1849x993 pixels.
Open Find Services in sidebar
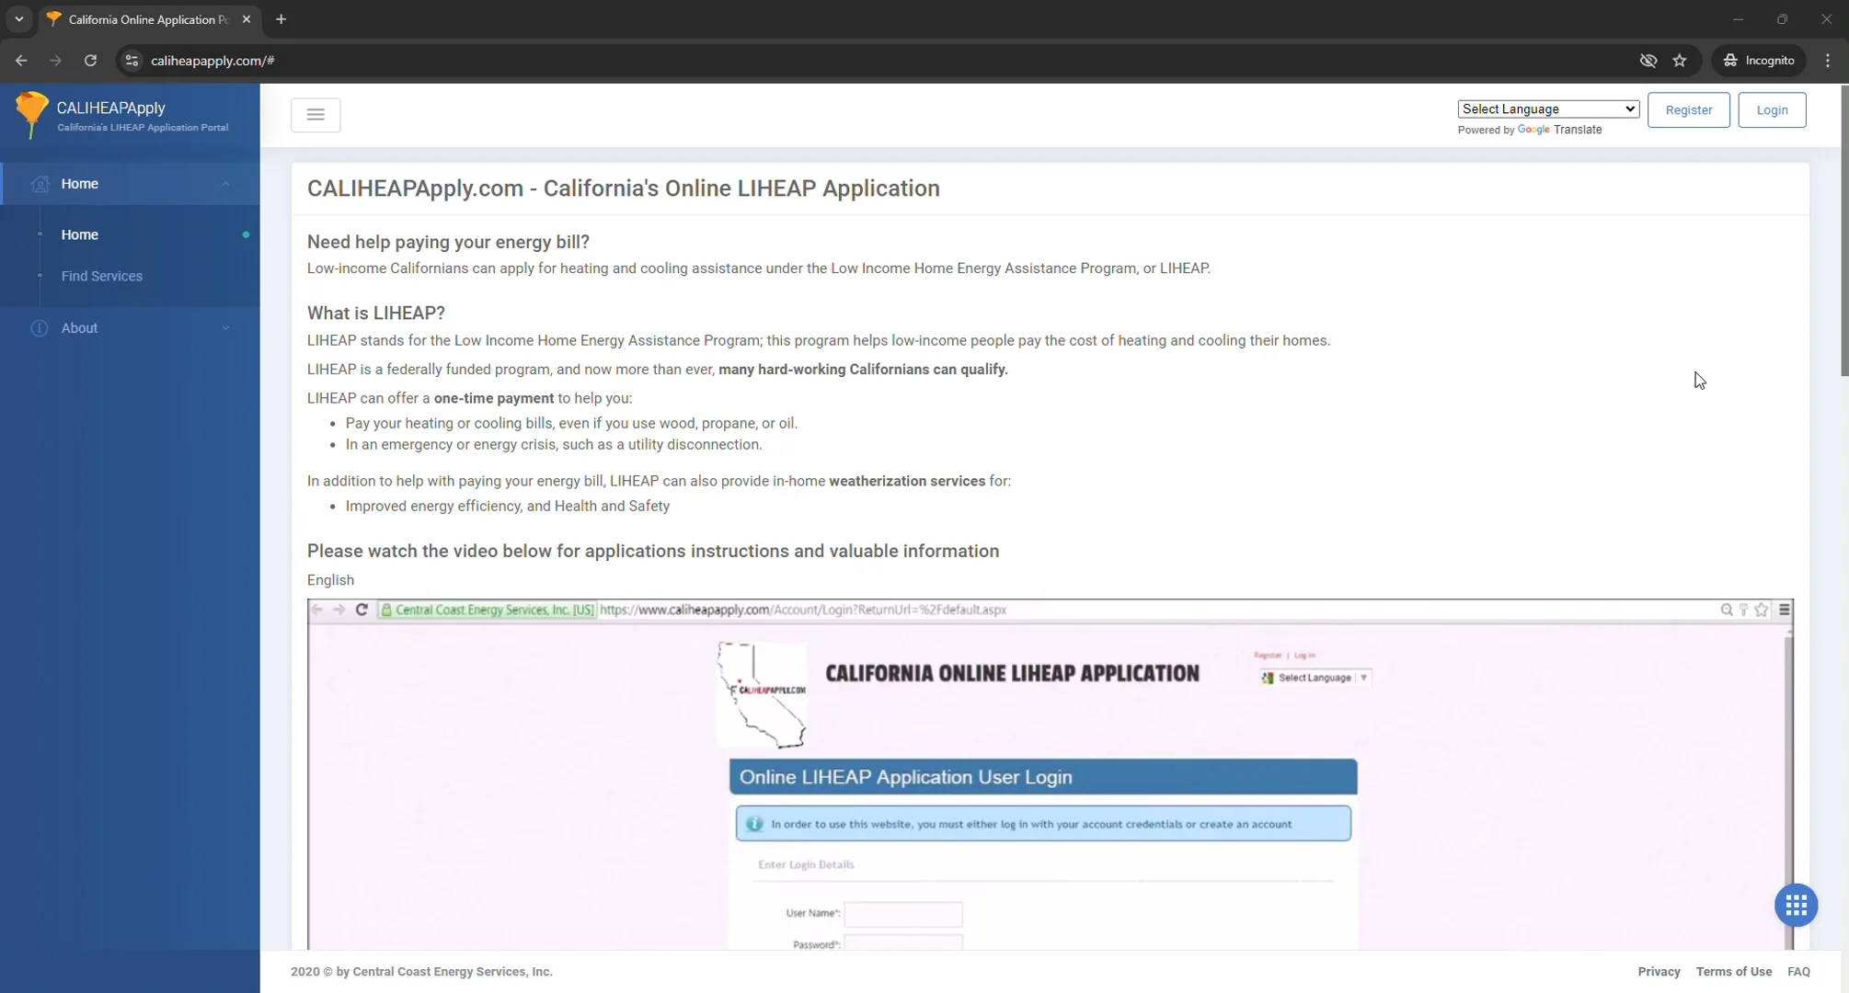click(x=102, y=276)
